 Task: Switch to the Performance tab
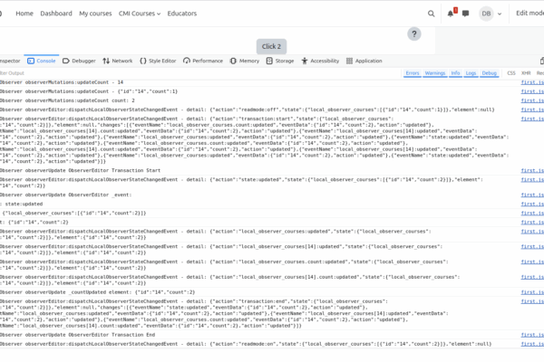(x=204, y=61)
